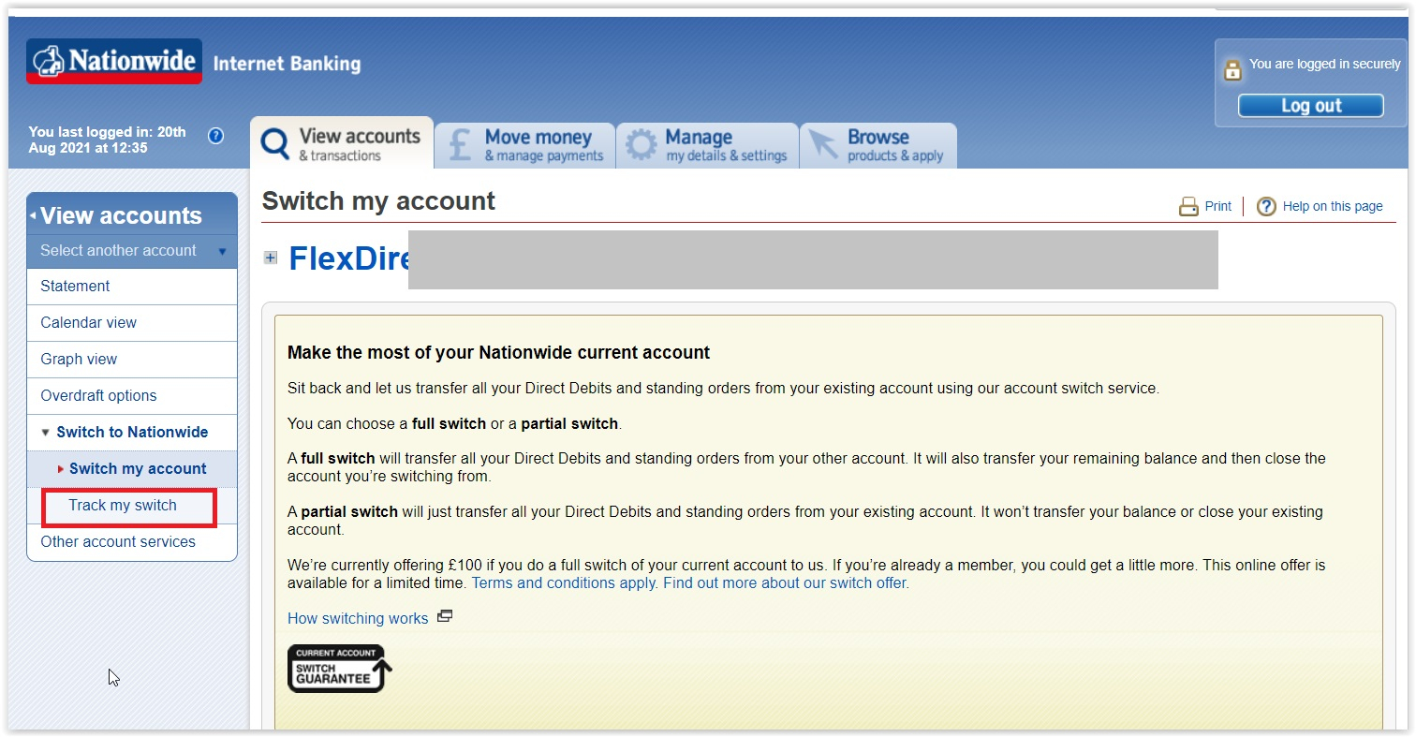Open the Browse products & apply tab

878,146
